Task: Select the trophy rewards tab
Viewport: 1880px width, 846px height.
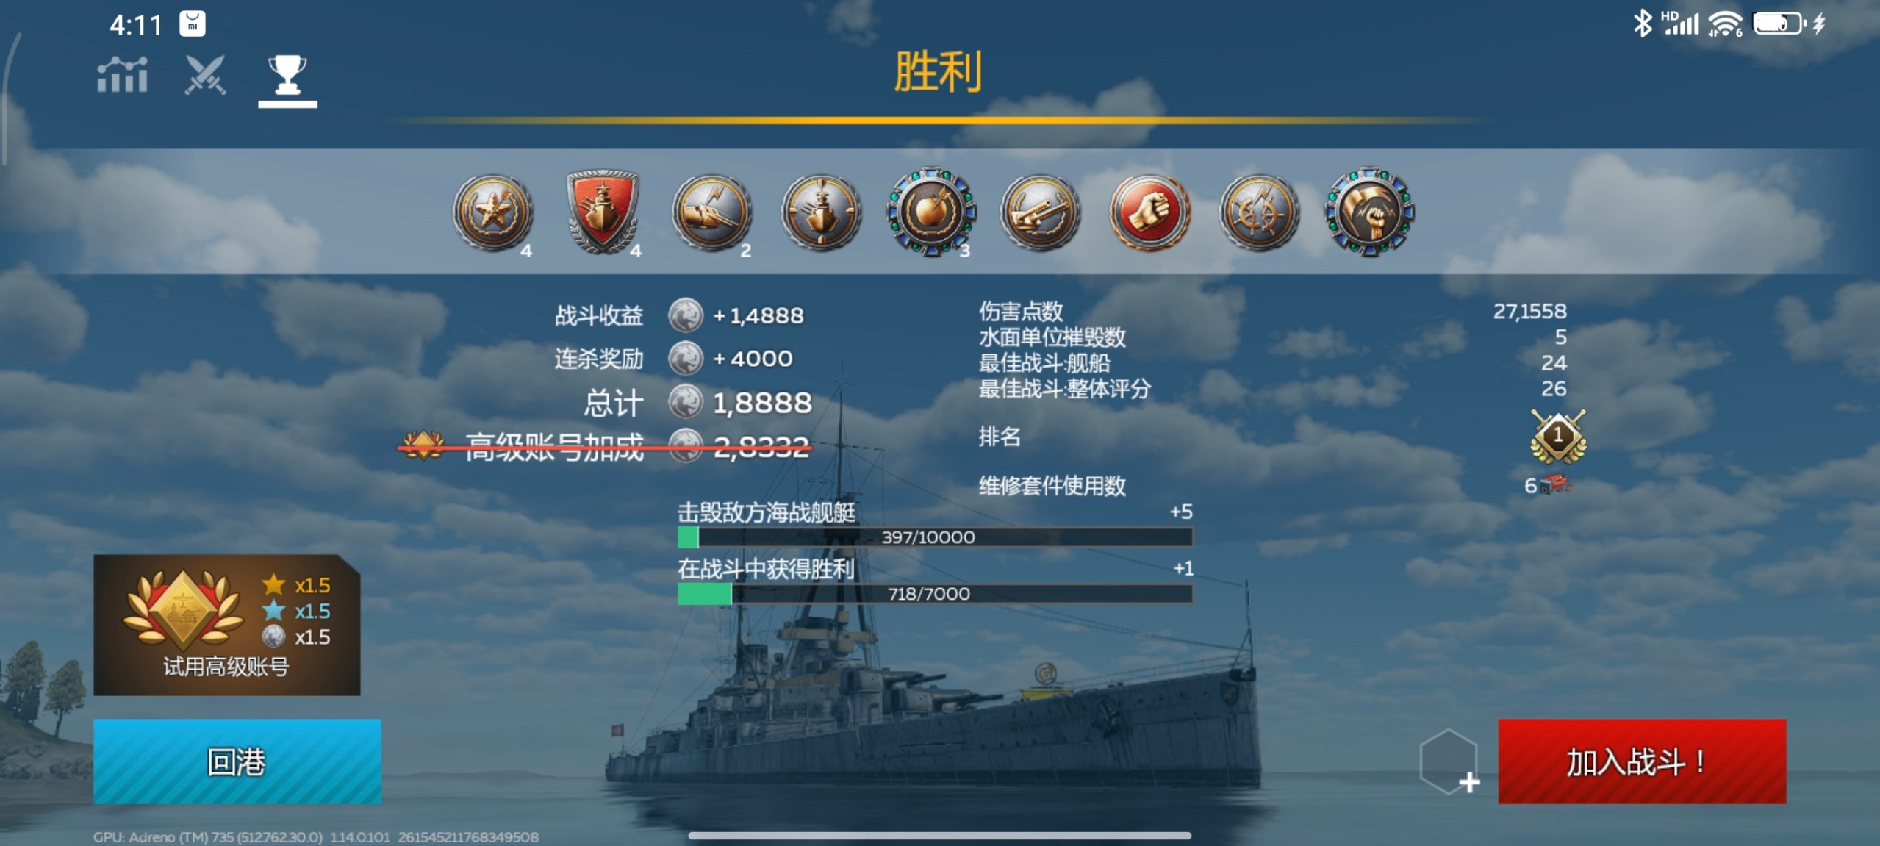Action: [287, 76]
